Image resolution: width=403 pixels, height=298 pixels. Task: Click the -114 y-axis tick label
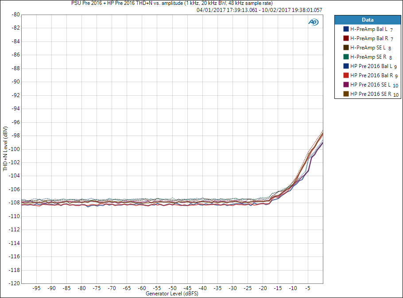14,243
